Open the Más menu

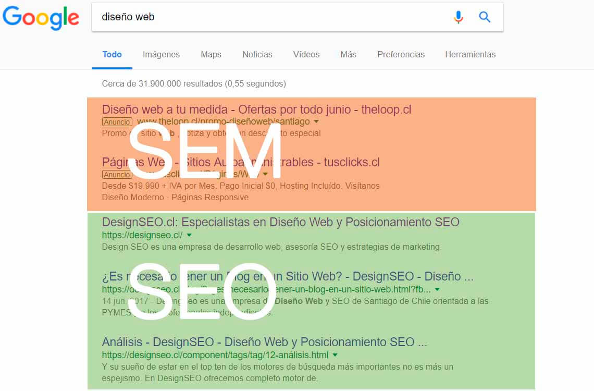point(348,54)
